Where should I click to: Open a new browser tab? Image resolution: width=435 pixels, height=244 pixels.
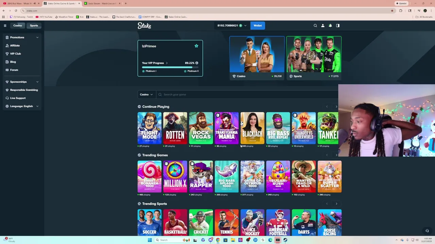[126, 3]
